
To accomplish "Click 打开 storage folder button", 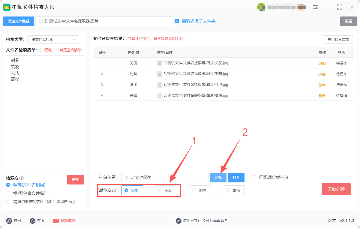I will 236,178.
